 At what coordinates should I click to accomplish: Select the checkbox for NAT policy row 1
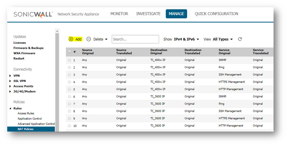tap(69, 60)
